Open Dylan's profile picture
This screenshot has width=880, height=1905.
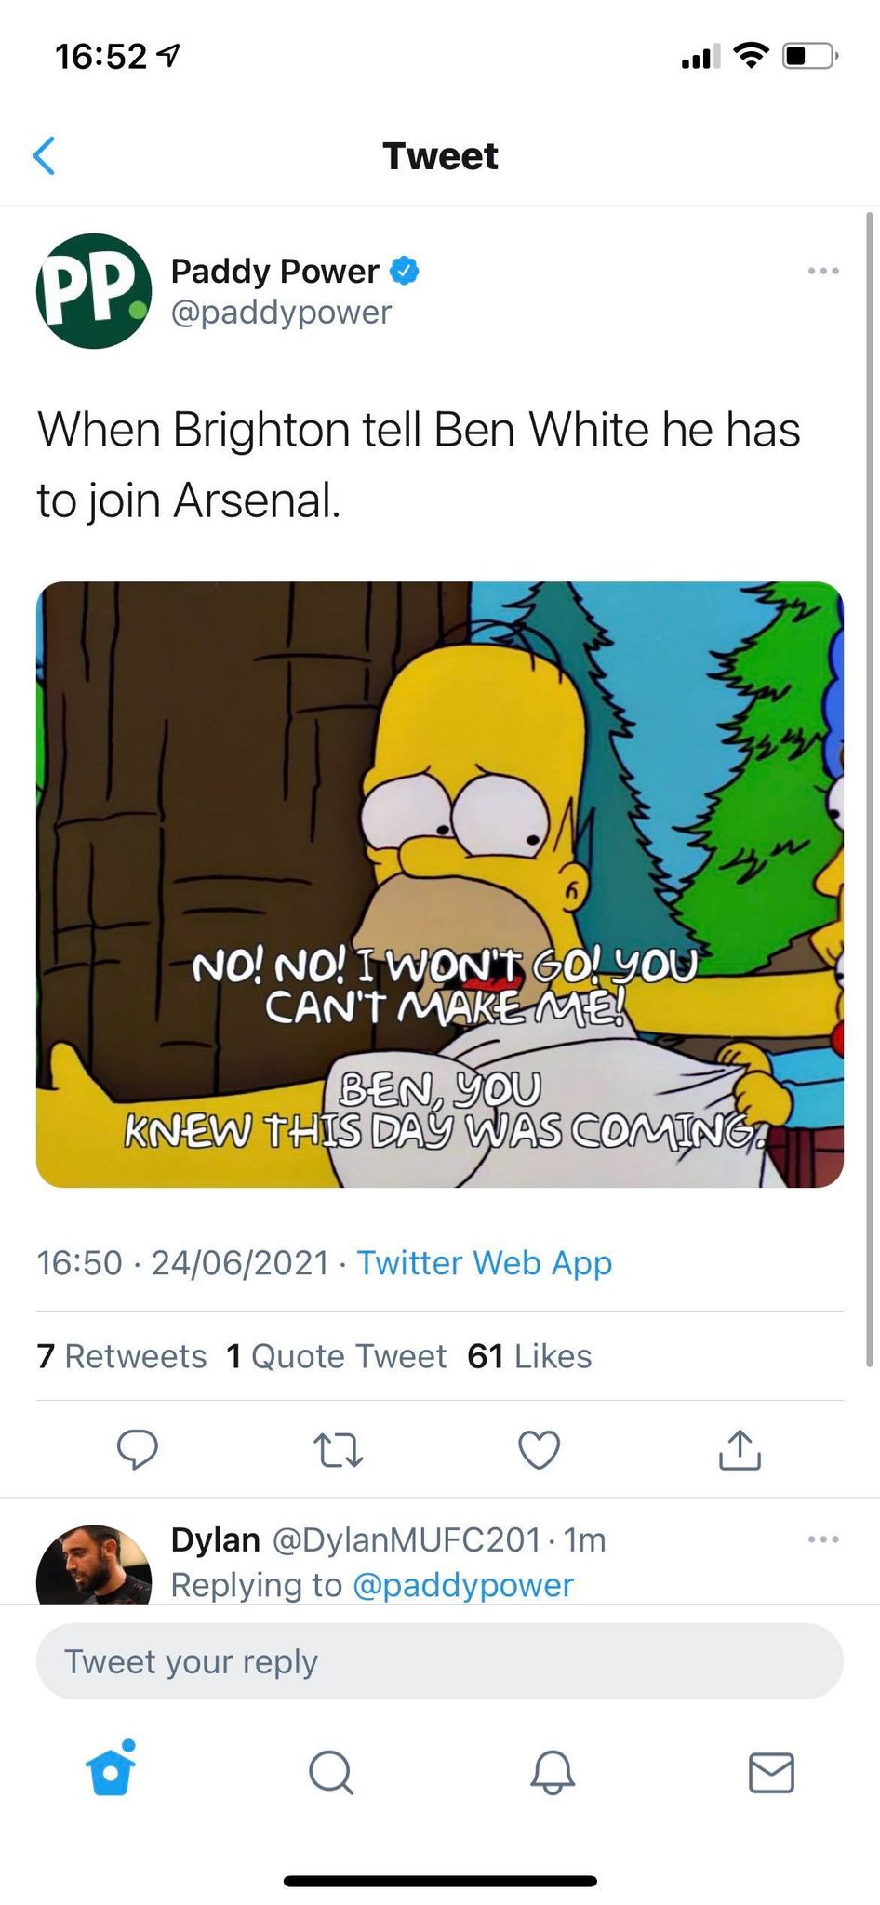click(94, 1565)
